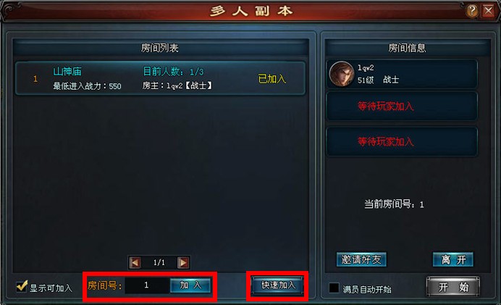Click the 快速加入 button
Image resolution: width=501 pixels, height=305 pixels.
(277, 285)
